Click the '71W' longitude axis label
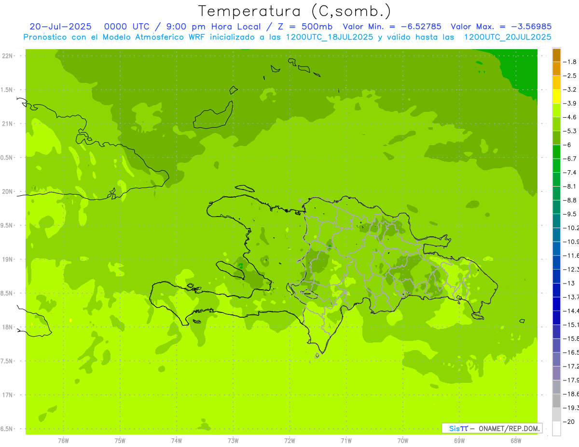The image size is (579, 447). tap(346, 440)
